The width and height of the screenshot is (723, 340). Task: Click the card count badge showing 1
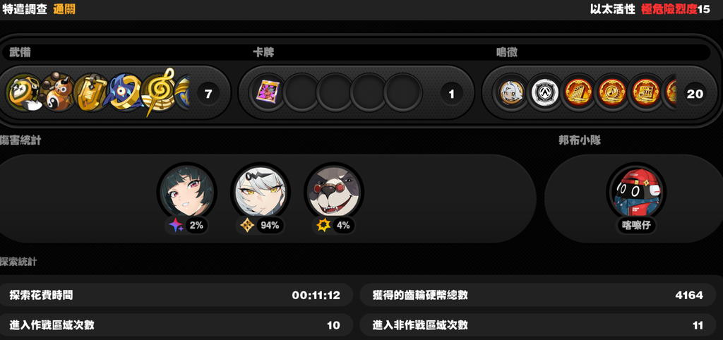pos(451,94)
